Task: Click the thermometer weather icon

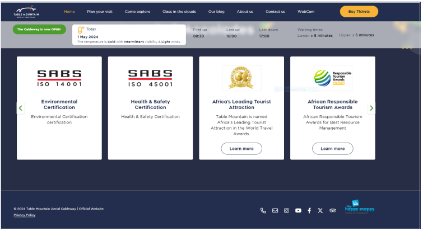Action: pos(81,30)
